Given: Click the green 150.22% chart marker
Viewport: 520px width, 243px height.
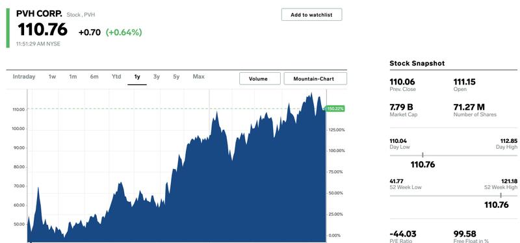Looking at the screenshot, I should tap(335, 109).
